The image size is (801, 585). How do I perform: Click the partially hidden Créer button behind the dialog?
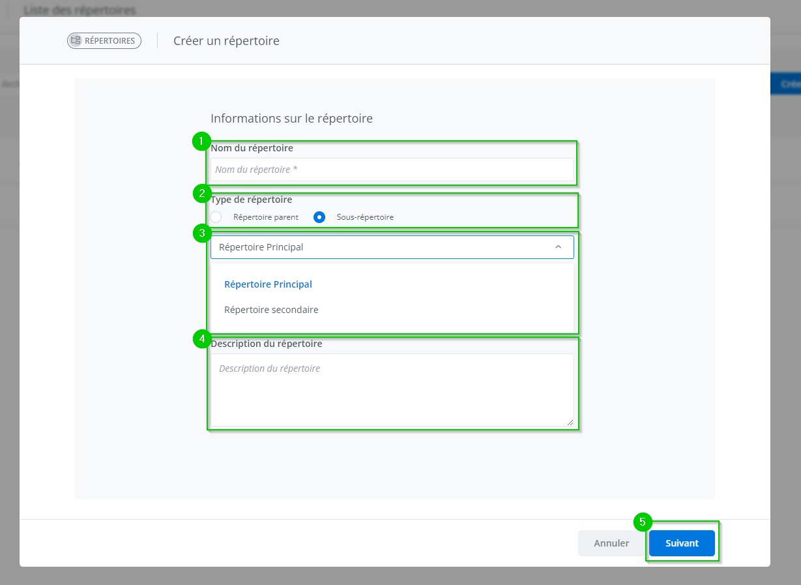[790, 84]
